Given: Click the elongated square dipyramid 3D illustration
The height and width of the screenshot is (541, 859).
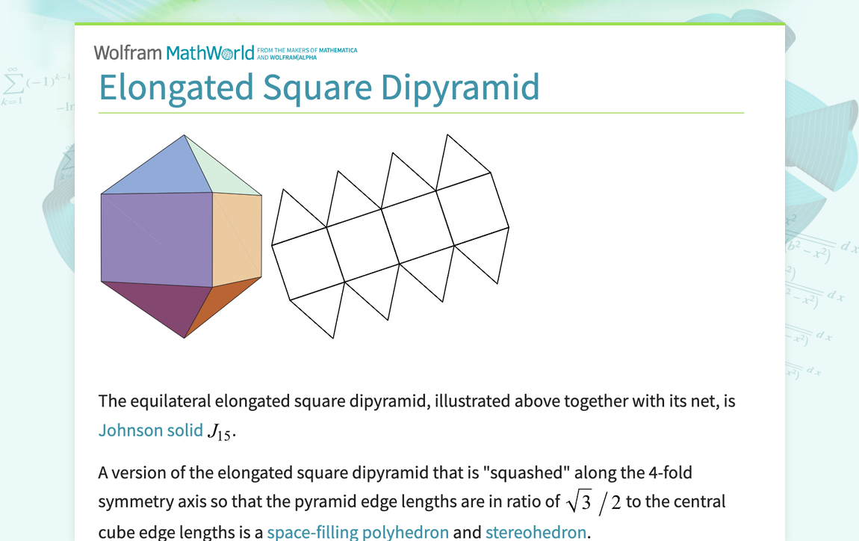Looking at the screenshot, I should [x=179, y=235].
